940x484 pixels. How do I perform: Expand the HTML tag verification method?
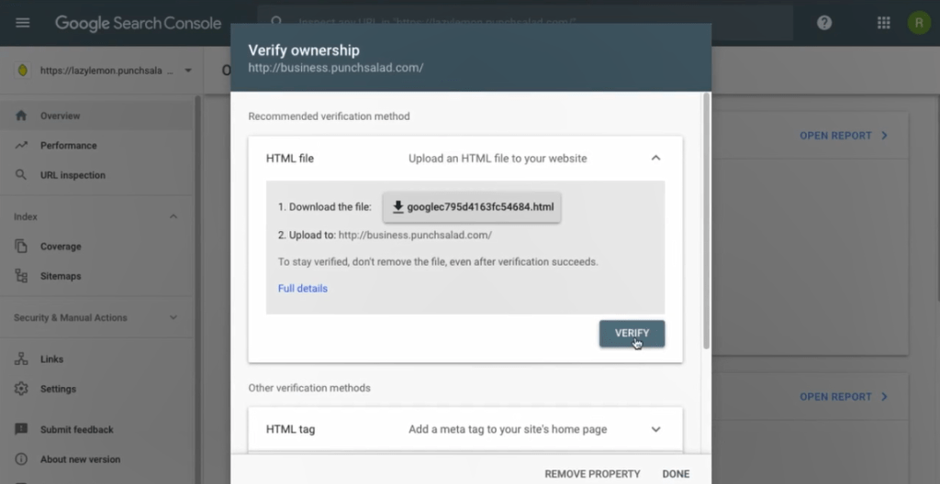click(655, 430)
